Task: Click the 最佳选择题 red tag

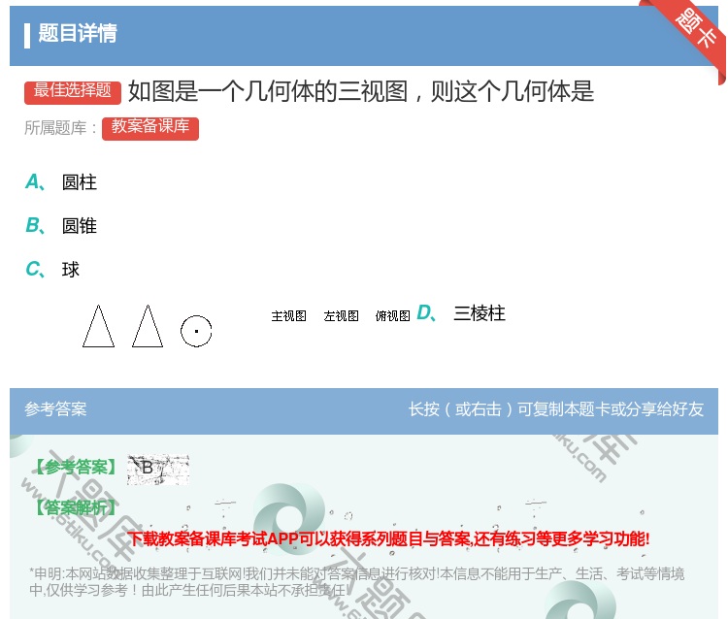Action: point(73,92)
